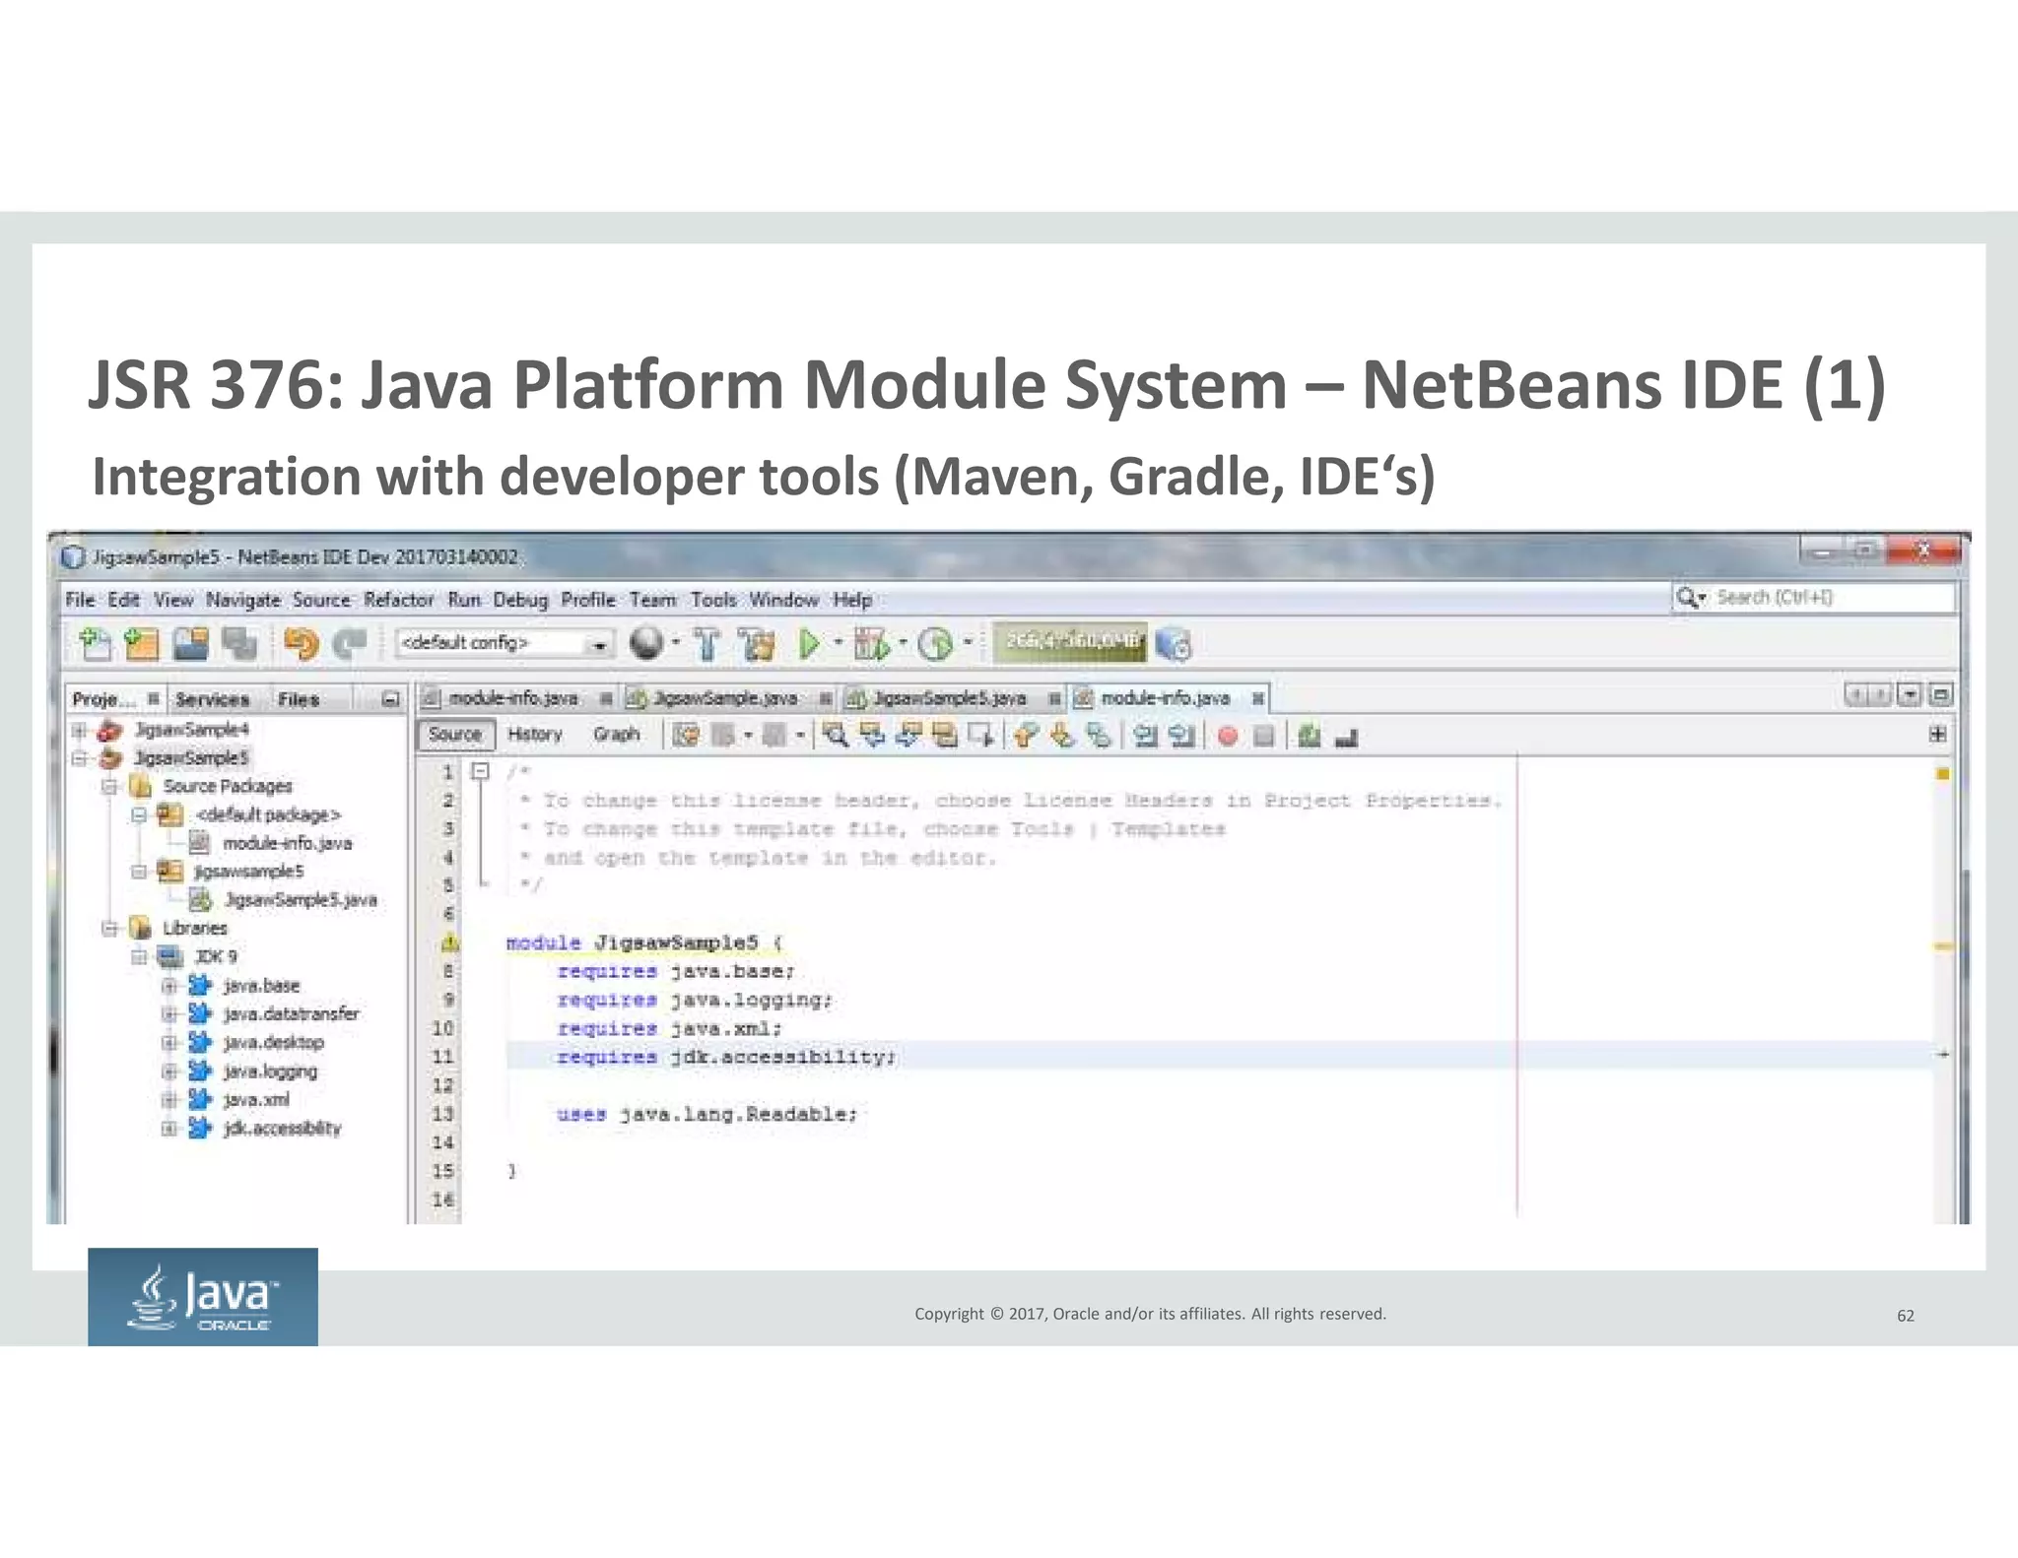This screenshot has width=2018, height=1558.
Task: Expand the java.base module node
Action: click(x=168, y=986)
